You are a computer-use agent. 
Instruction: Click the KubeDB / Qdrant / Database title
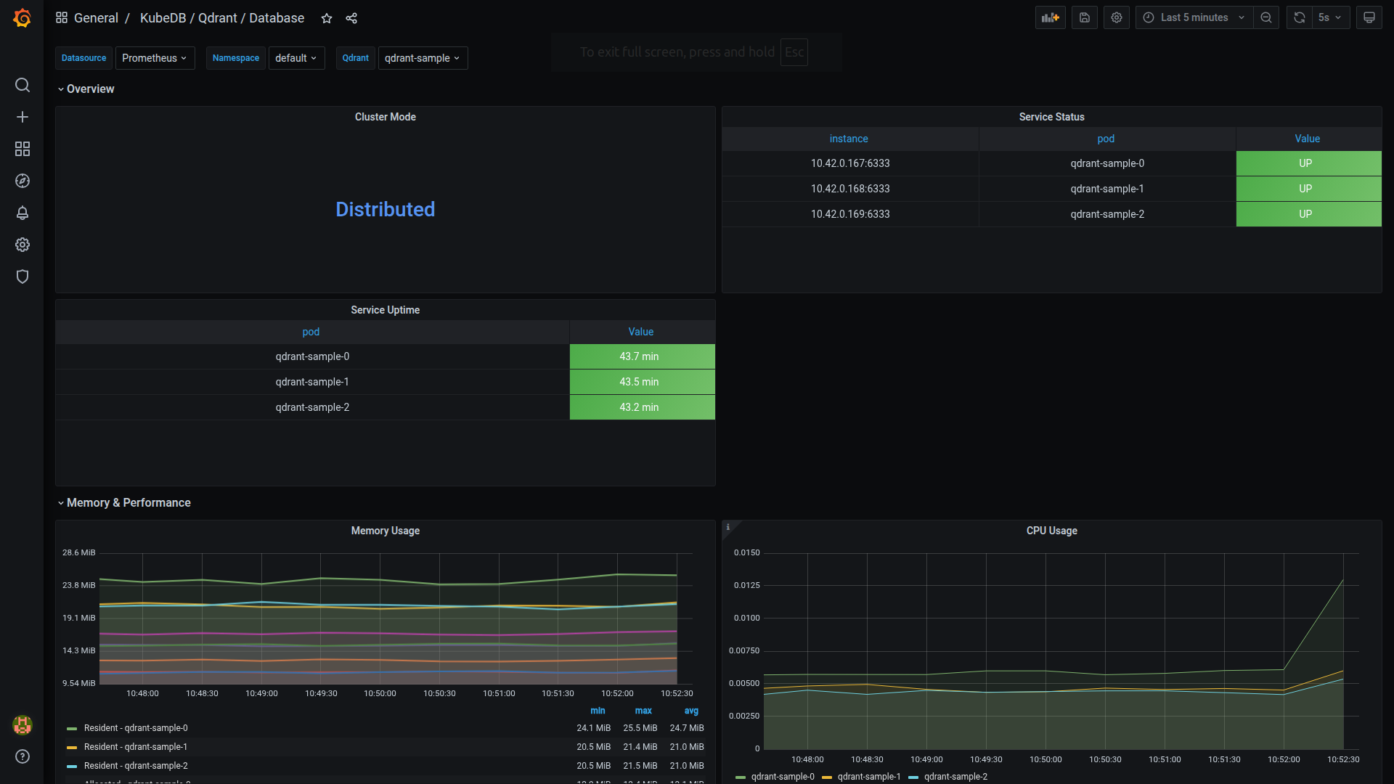pos(222,18)
